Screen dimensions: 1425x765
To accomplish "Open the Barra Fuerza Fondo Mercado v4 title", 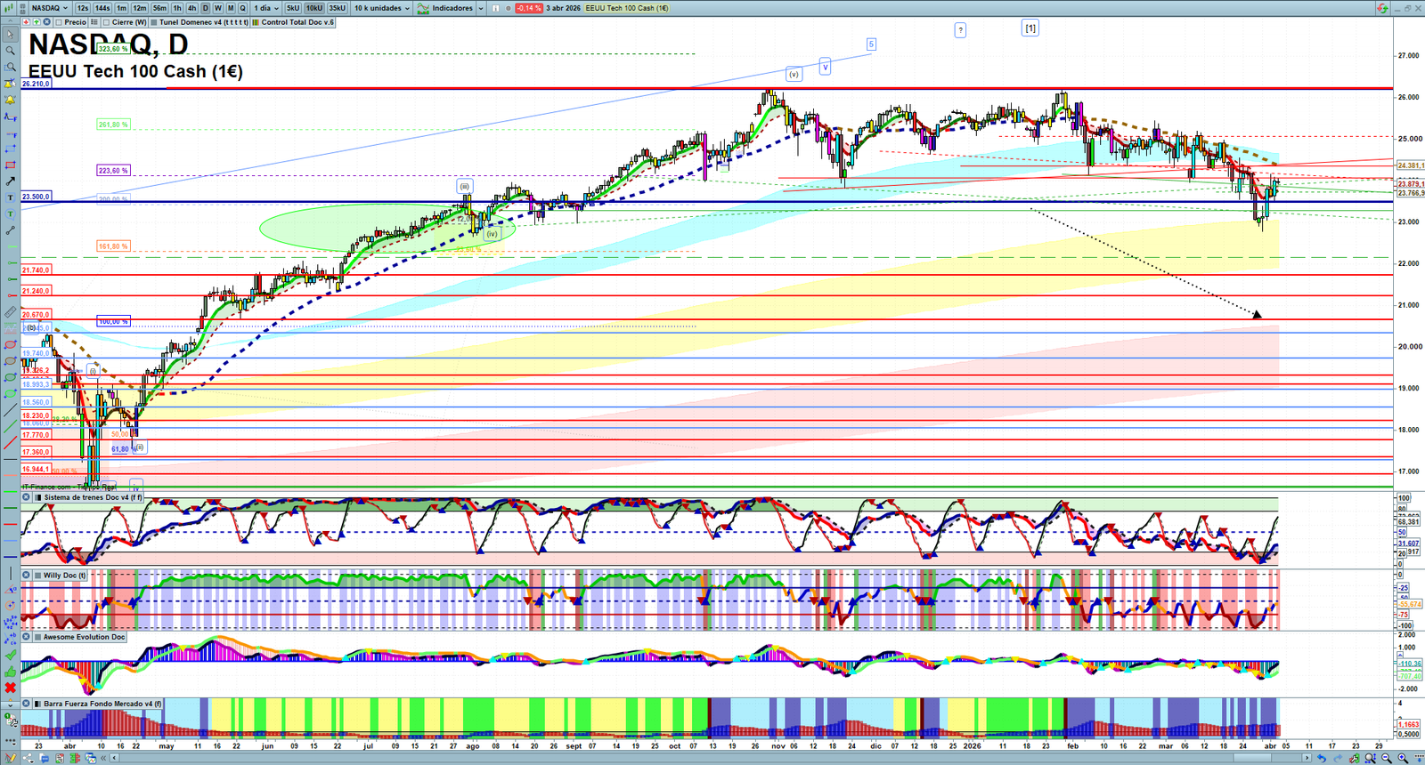I will pos(103,704).
